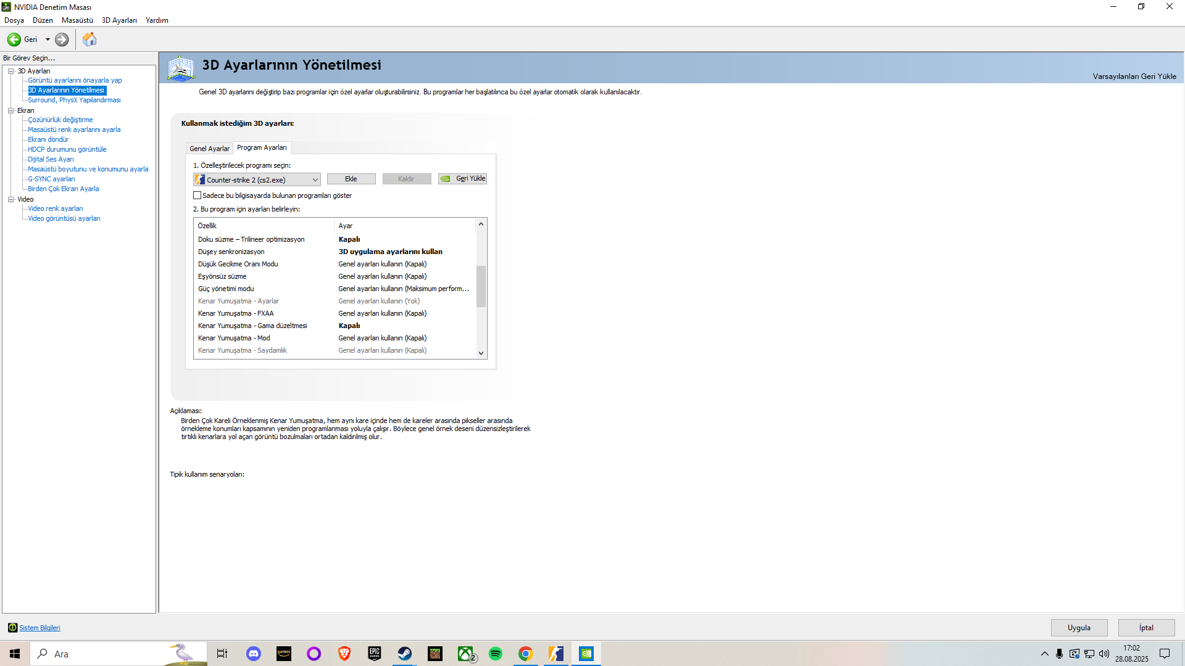Open Steam from the taskbar
The image size is (1185, 666).
405,654
